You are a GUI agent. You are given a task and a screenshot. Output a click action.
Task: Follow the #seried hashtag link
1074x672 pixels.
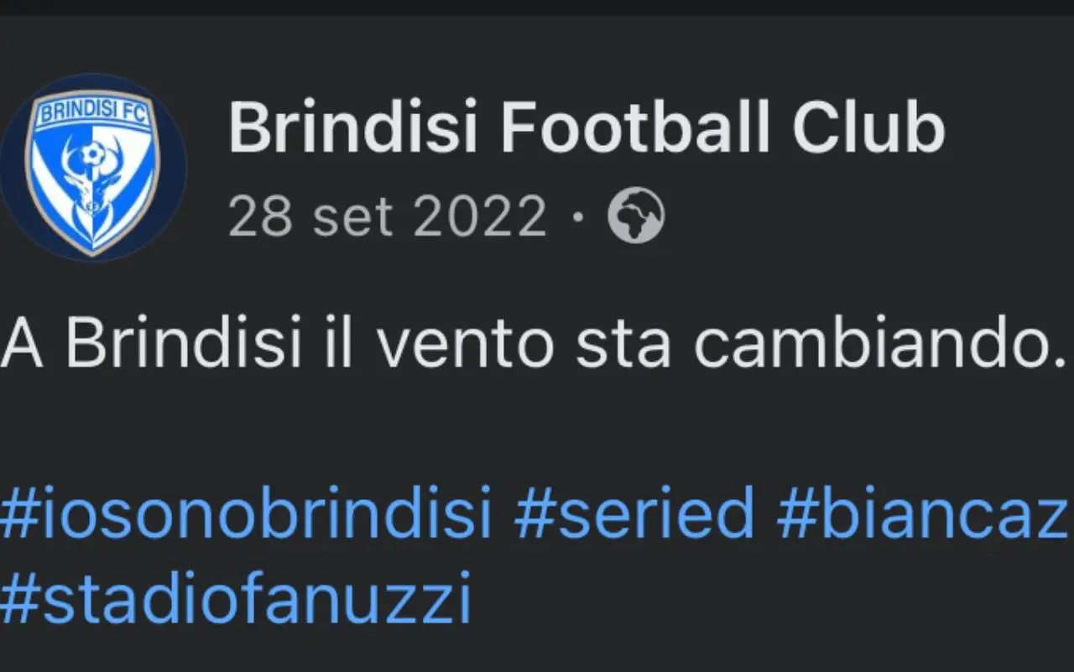[634, 513]
